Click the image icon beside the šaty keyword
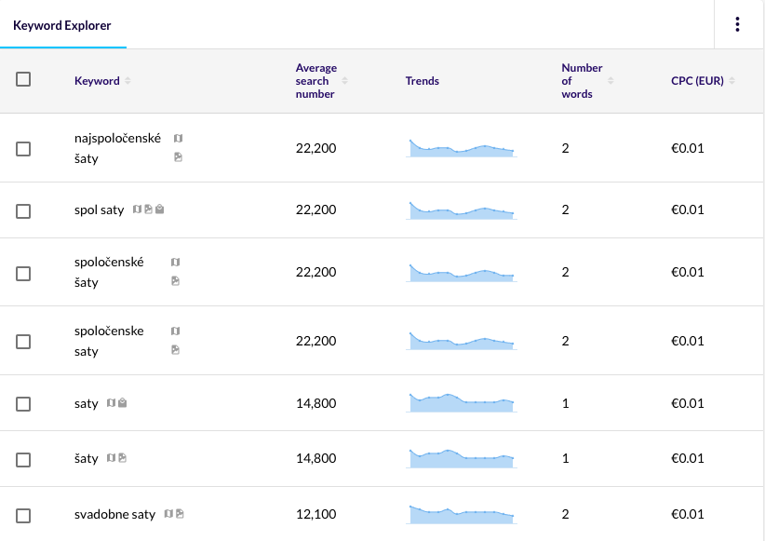This screenshot has height=541, width=765. click(x=123, y=458)
